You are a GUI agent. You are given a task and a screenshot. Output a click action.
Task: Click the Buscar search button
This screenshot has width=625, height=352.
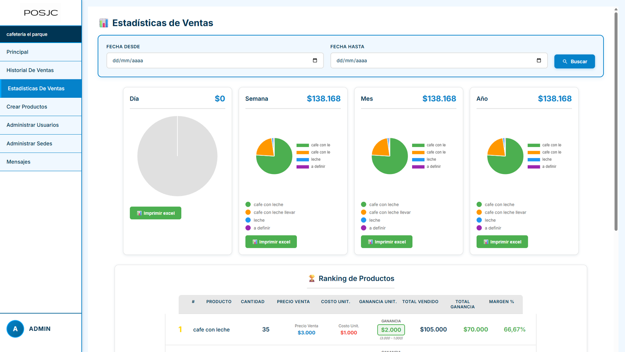pos(574,61)
